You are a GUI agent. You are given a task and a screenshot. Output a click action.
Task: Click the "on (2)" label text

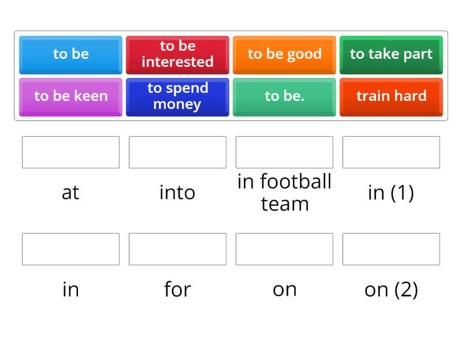(391, 289)
